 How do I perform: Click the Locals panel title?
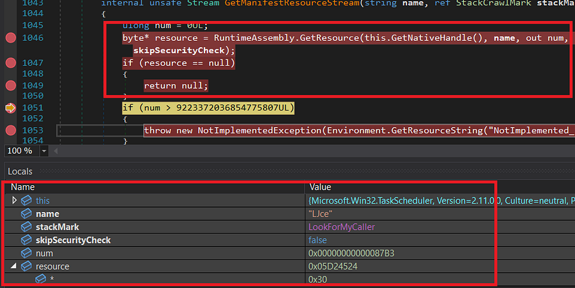click(20, 172)
